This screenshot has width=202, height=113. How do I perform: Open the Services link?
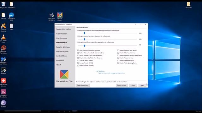pyautogui.click(x=101, y=71)
